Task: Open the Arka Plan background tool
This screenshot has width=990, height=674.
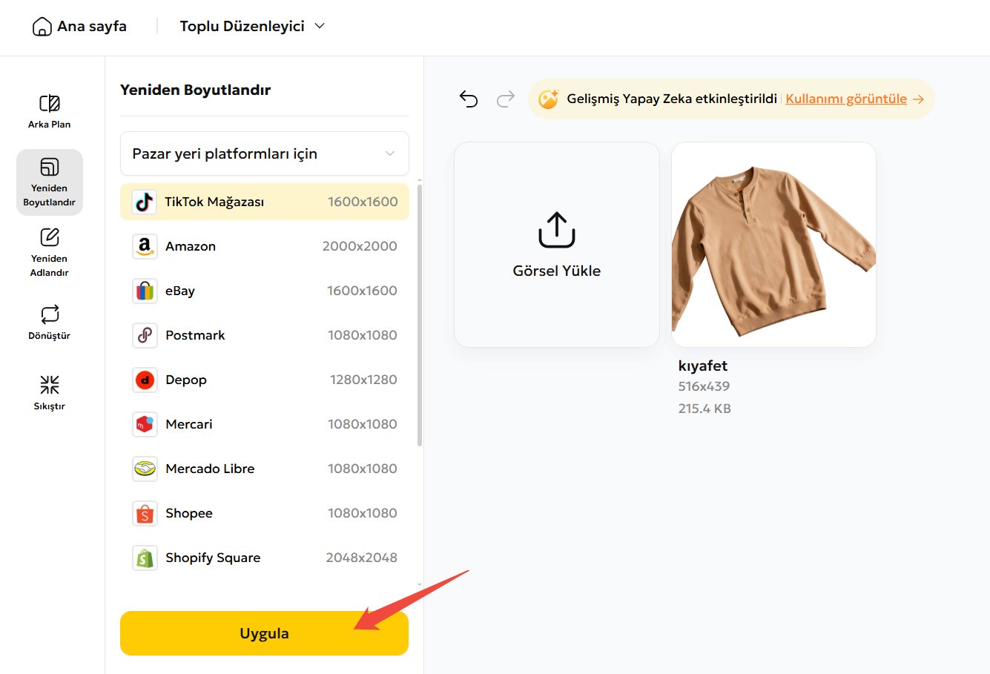Action: point(49,111)
